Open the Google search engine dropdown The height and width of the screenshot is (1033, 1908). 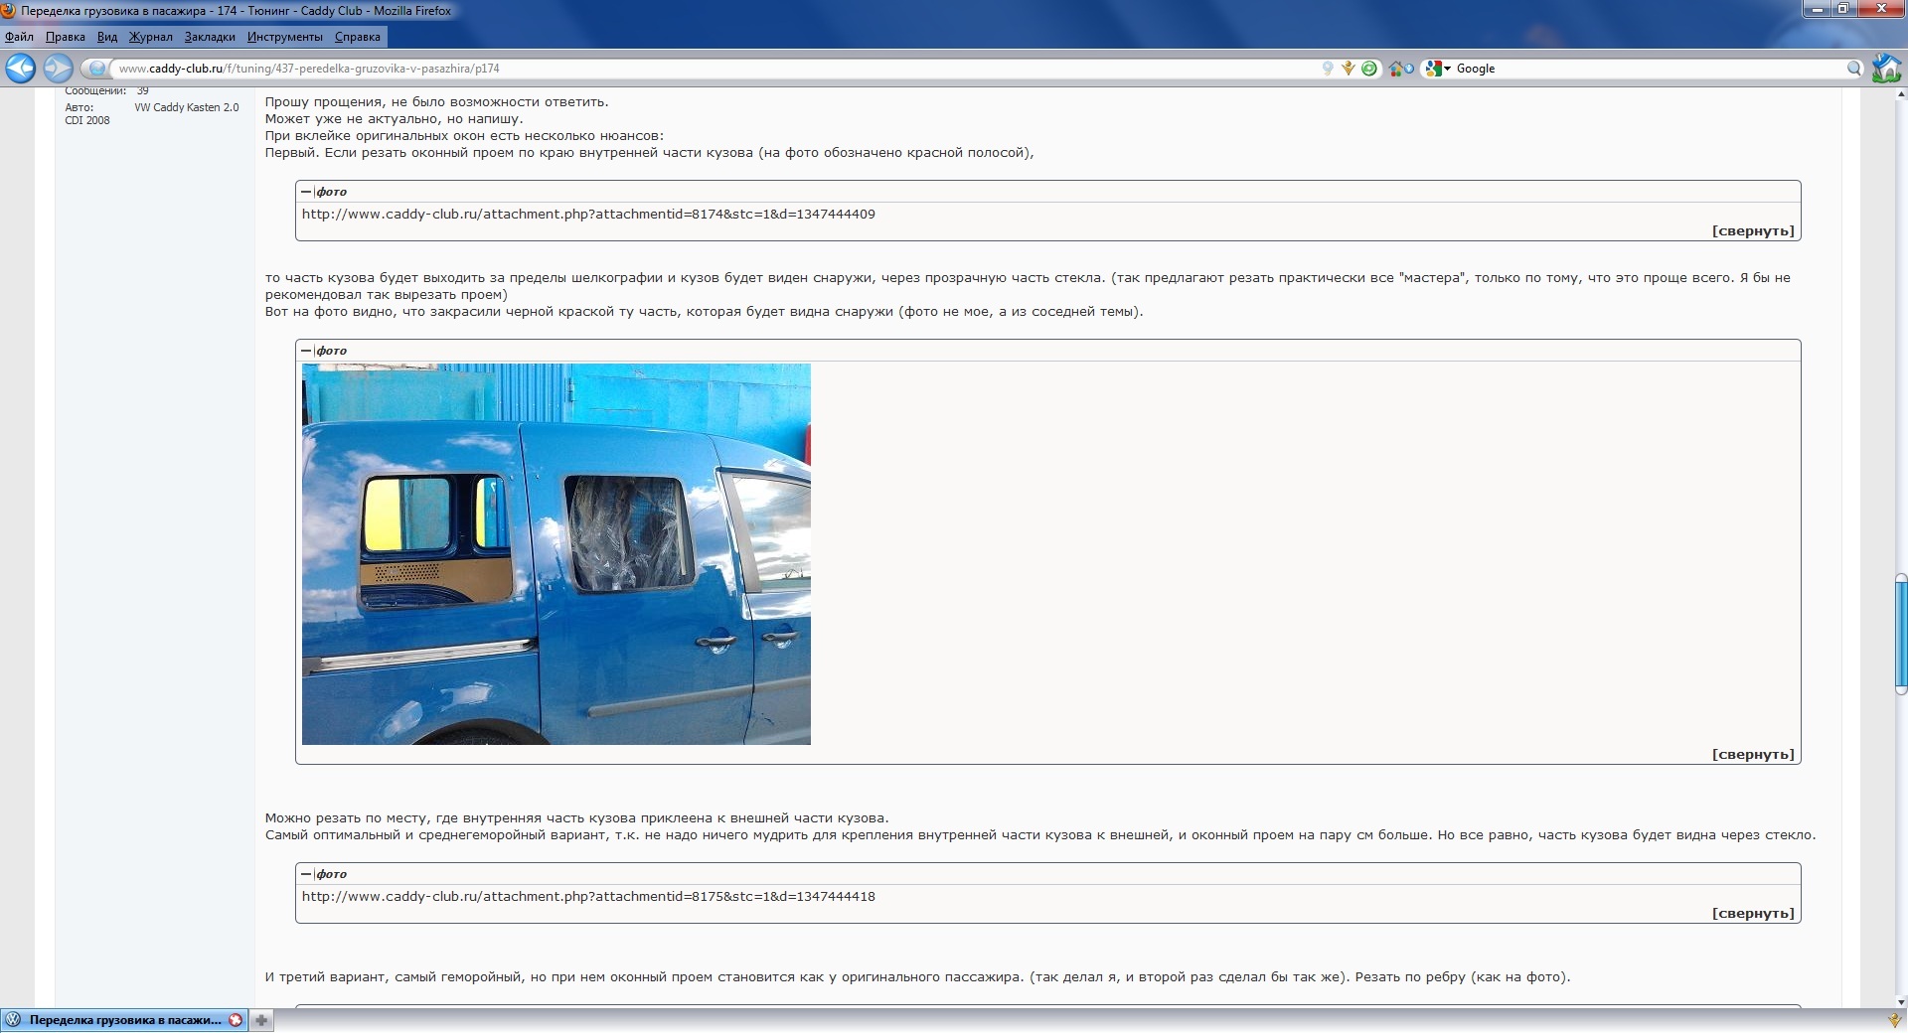1437,69
